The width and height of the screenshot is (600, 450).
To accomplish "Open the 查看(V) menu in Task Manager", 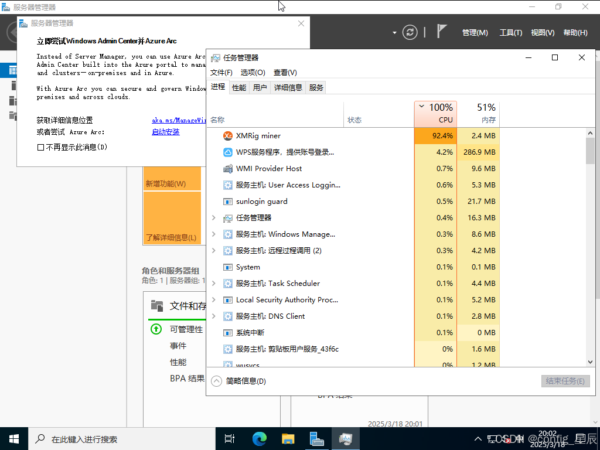I will pos(285,73).
